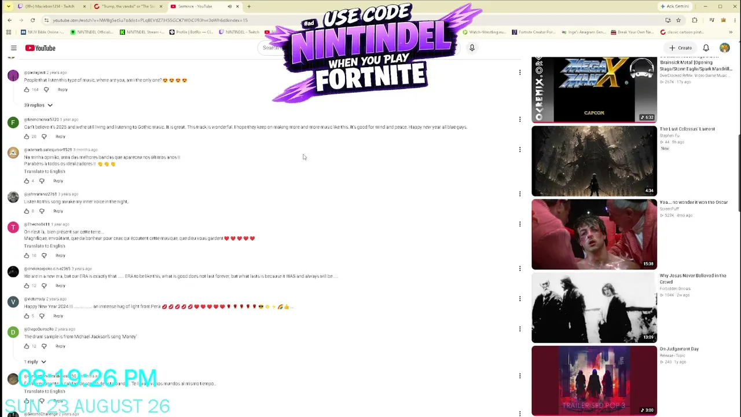Image resolution: width=741 pixels, height=417 pixels.
Task: Bookmark this page with the star icon
Action: click(678, 20)
